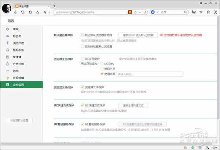Open the search engine selector chevron
Screen dimensions: 220x150
click(158, 12)
